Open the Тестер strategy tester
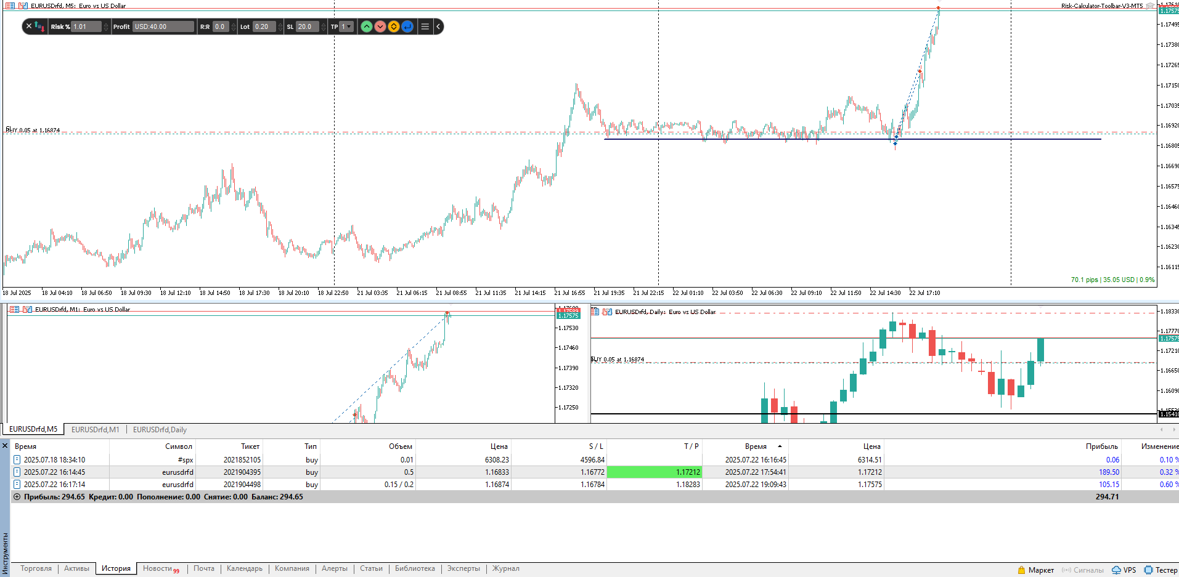The image size is (1179, 577). [x=1161, y=570]
